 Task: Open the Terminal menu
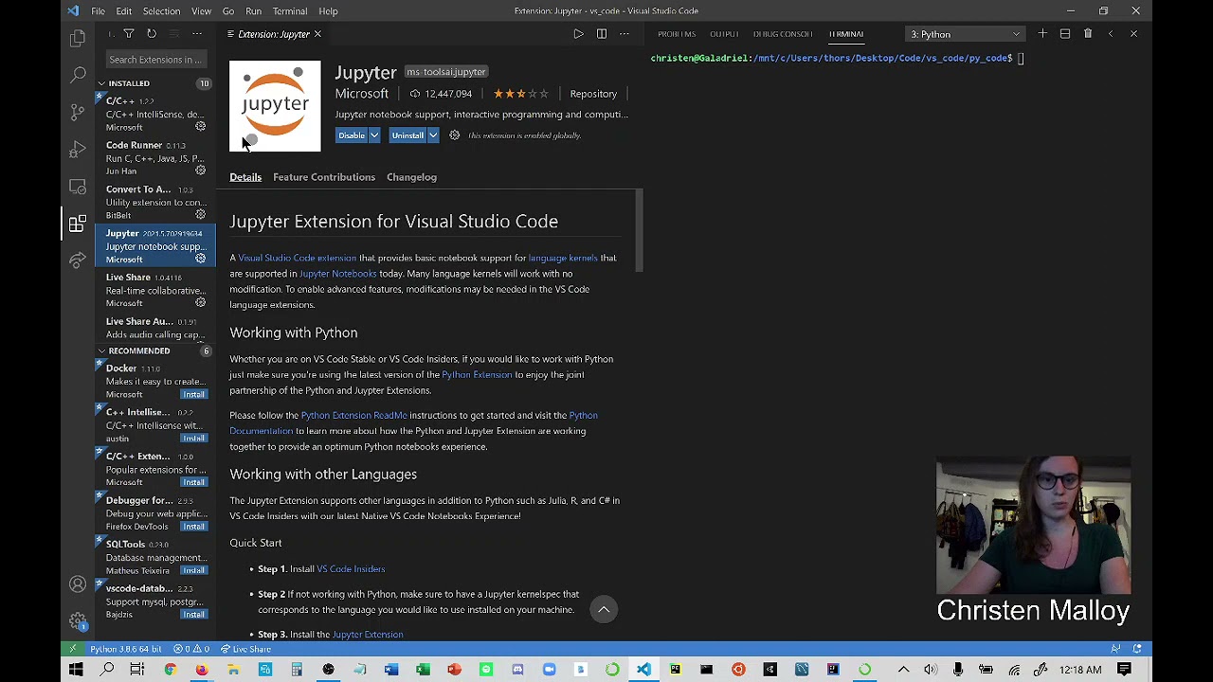tap(290, 10)
